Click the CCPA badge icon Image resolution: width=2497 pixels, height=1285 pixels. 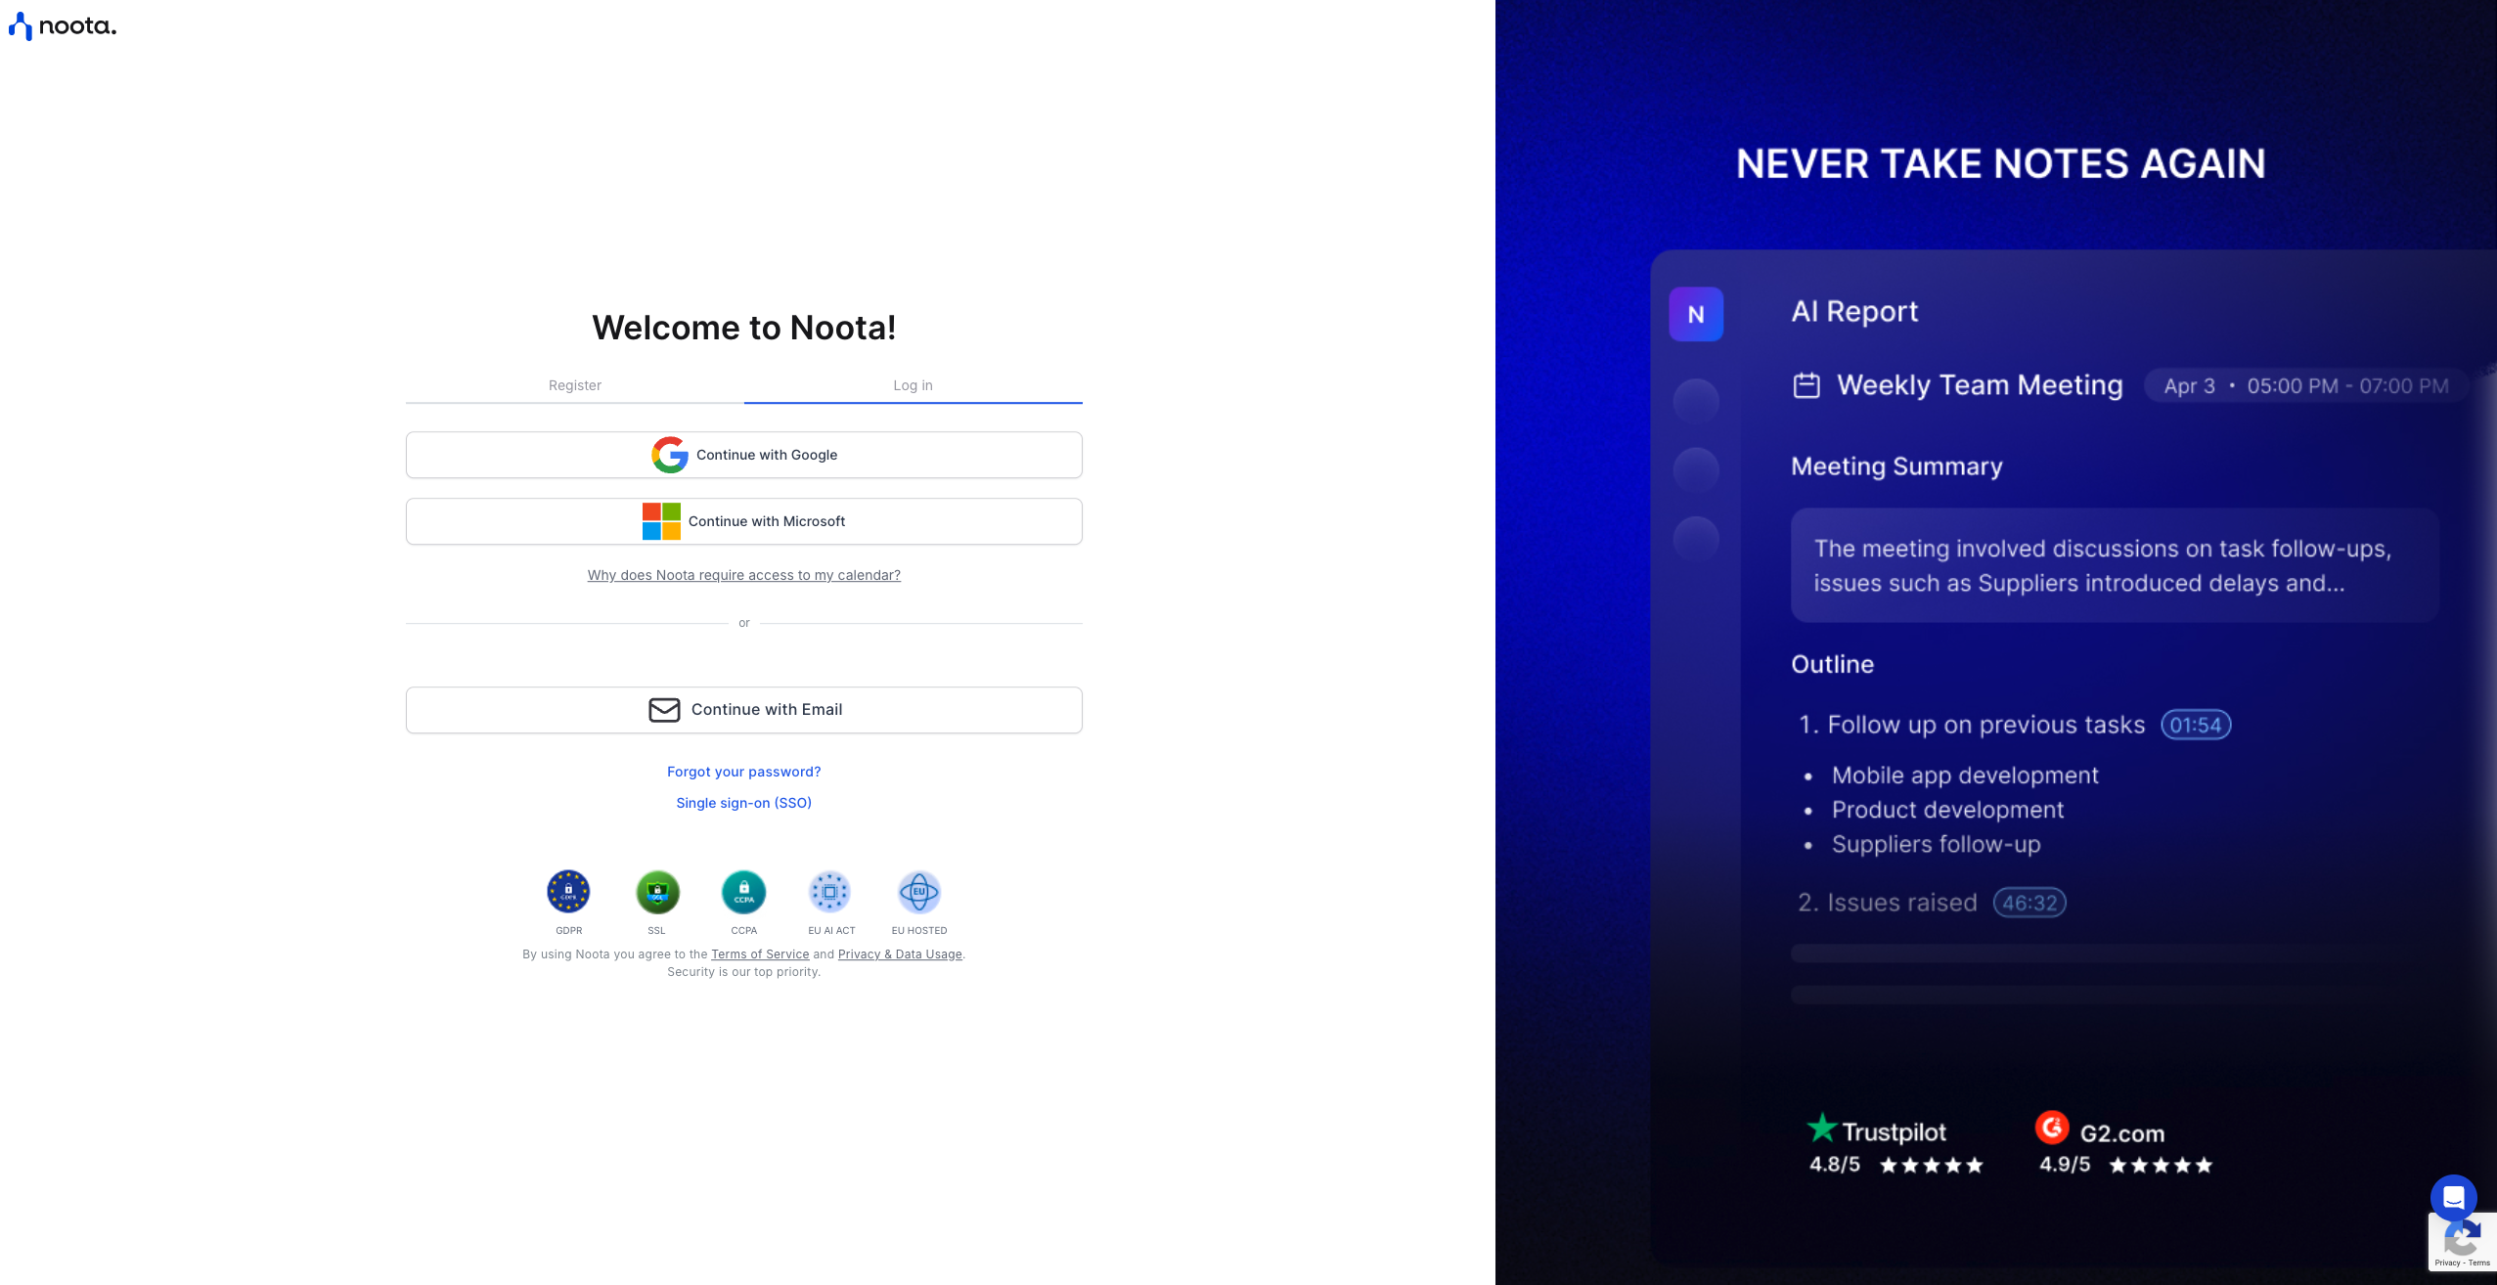pos(743,892)
